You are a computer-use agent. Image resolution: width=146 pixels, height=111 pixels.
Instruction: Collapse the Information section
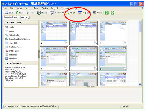pyautogui.click(x=8, y=63)
